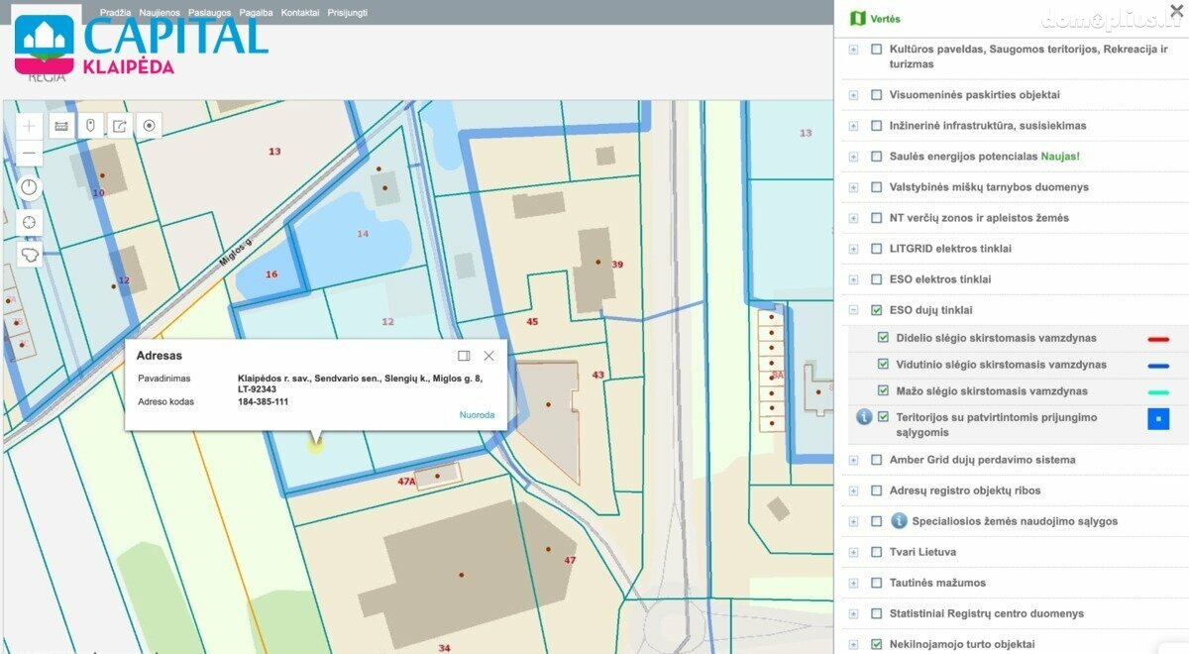Expand Inžinerinė infrastruktūra group
1189x654 pixels.
[853, 126]
